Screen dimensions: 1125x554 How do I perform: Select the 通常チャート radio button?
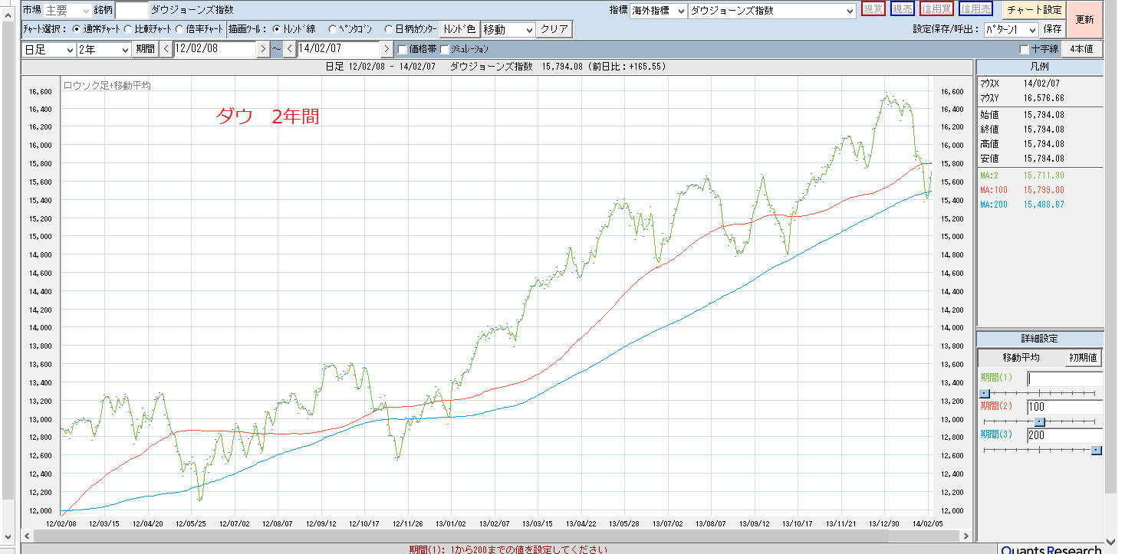[76, 29]
